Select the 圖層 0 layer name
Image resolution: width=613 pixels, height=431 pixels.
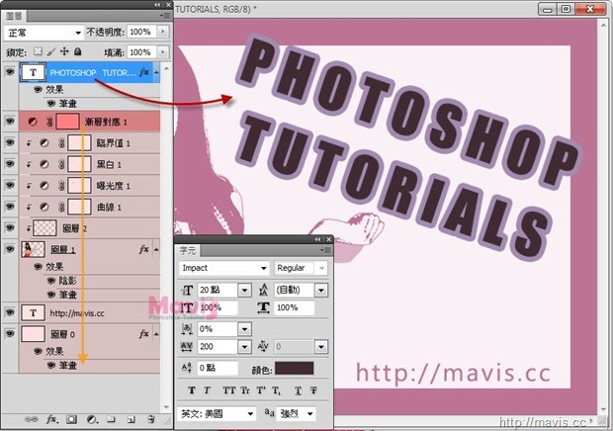pos(62,334)
